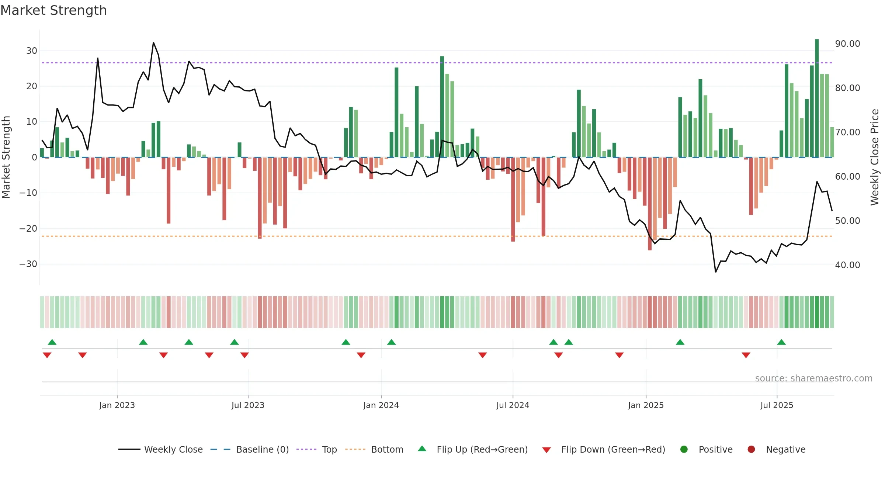Click the 60.00 price axis label
Screen dimensions: 885x498
pyautogui.click(x=847, y=176)
